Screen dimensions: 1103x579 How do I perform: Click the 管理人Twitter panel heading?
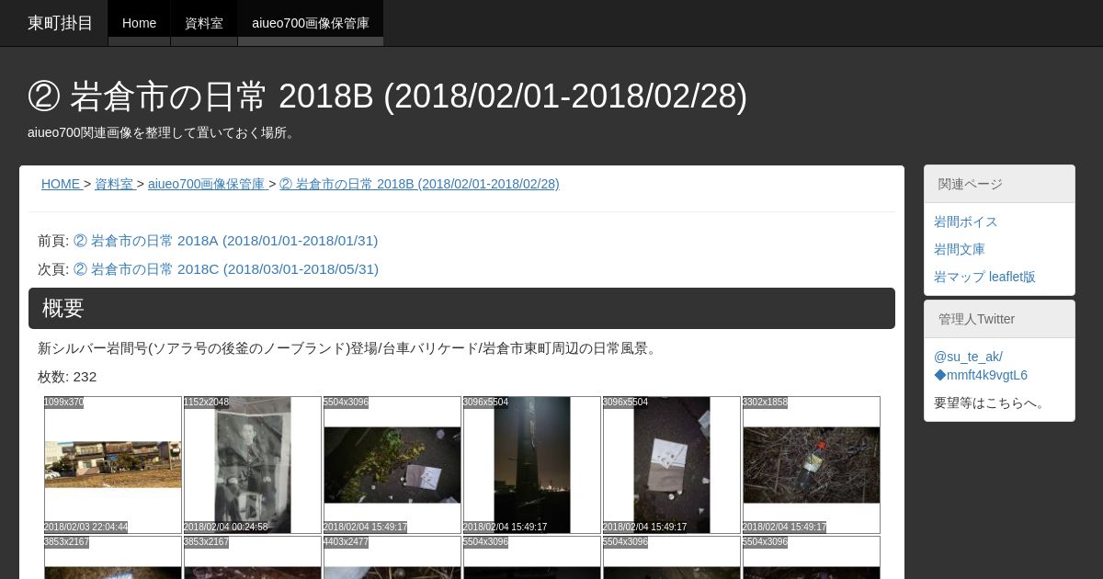999,319
